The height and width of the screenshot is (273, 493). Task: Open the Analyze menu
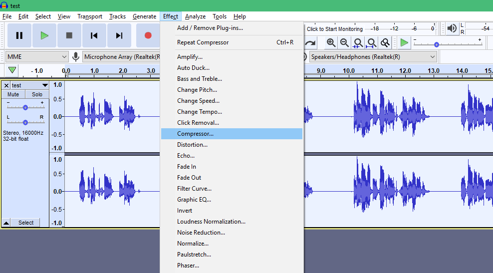click(195, 16)
